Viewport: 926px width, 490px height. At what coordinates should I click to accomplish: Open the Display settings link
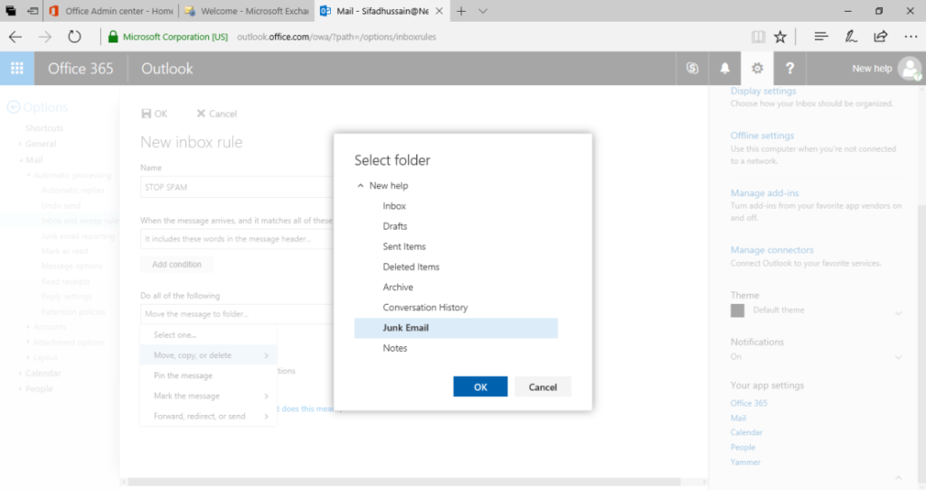pos(763,91)
